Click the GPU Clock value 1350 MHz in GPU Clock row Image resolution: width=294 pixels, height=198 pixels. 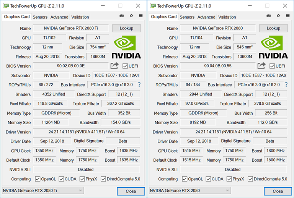click(44, 151)
